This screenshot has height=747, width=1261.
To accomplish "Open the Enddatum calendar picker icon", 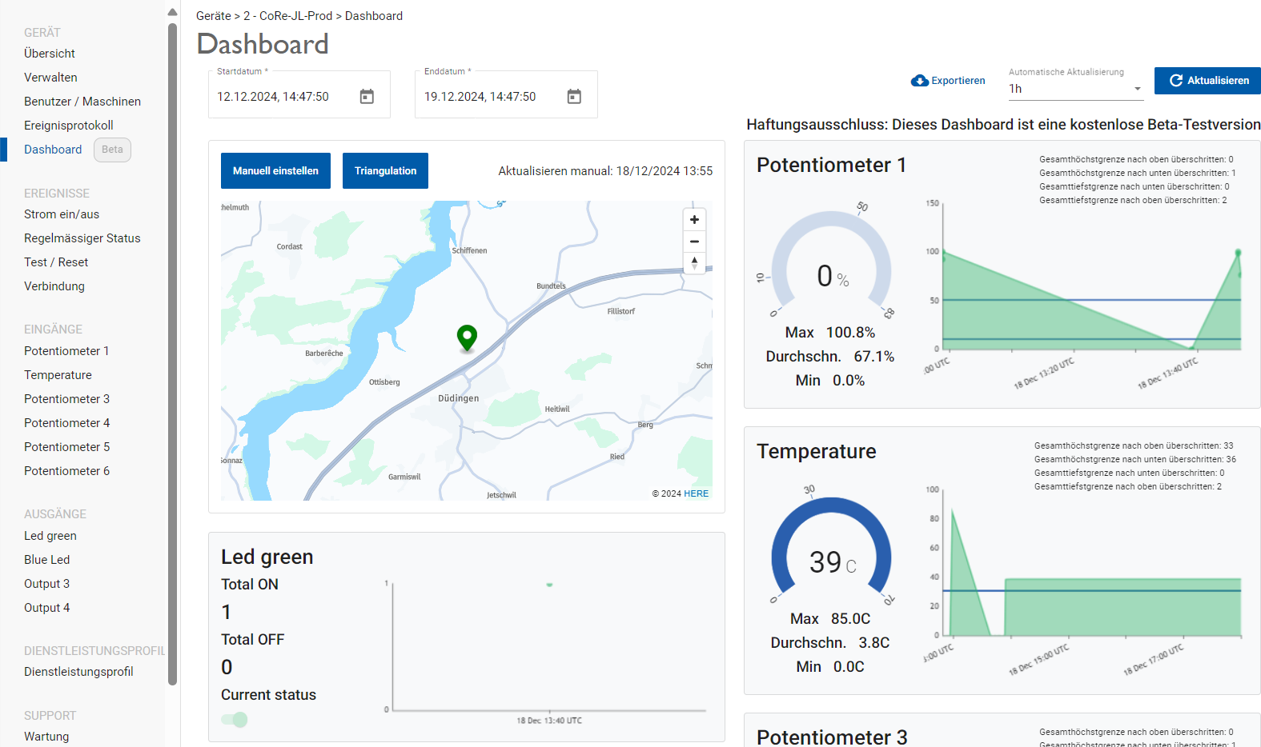I will 574,97.
